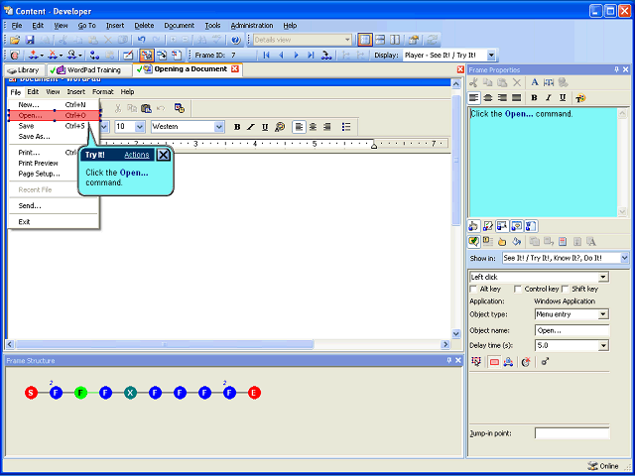Click the Online status indicator
Image resolution: width=635 pixels, height=476 pixels.
click(x=603, y=466)
